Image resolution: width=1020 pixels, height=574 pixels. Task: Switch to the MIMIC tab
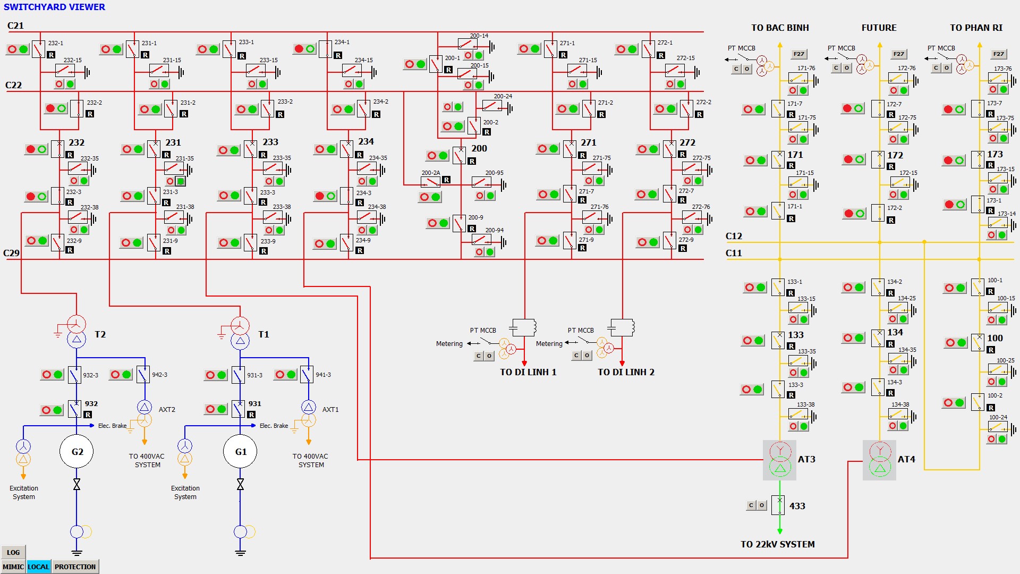click(13, 567)
